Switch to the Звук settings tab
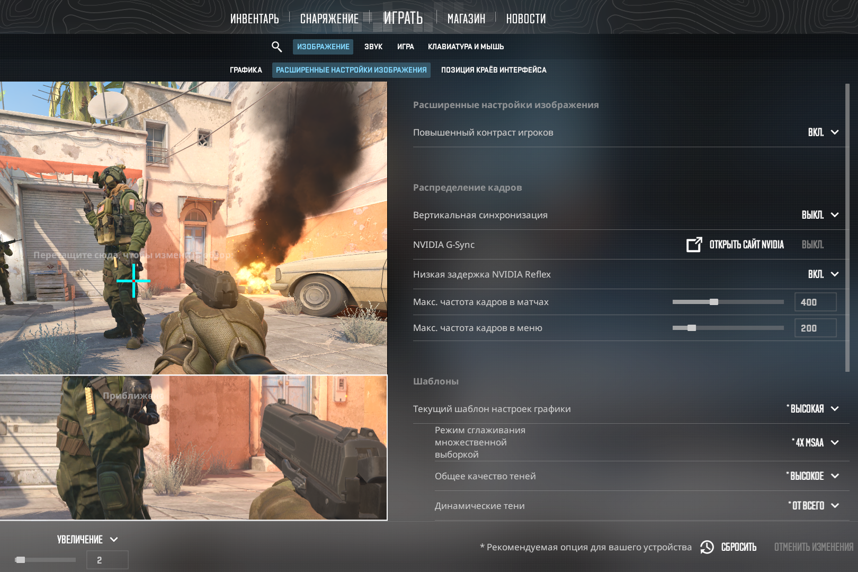The width and height of the screenshot is (858, 572). tap(373, 47)
